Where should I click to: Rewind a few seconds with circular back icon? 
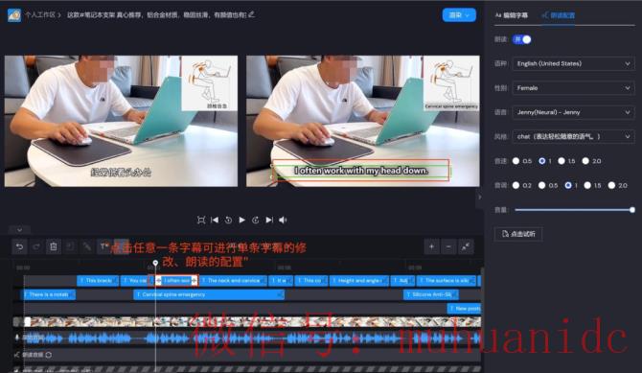pos(228,221)
